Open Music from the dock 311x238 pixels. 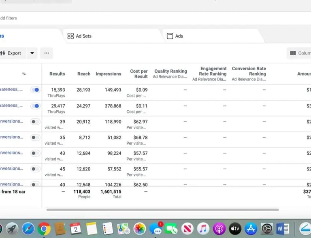pyautogui.click(x=203, y=229)
